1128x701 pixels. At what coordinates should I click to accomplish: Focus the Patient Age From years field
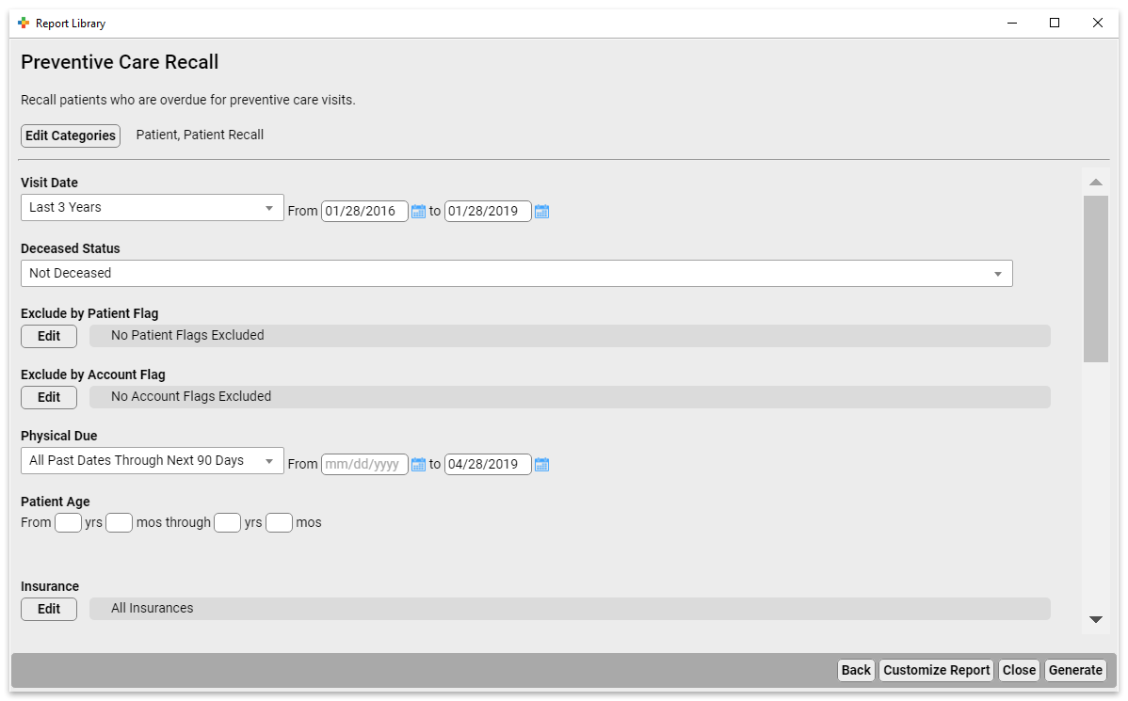[69, 523]
